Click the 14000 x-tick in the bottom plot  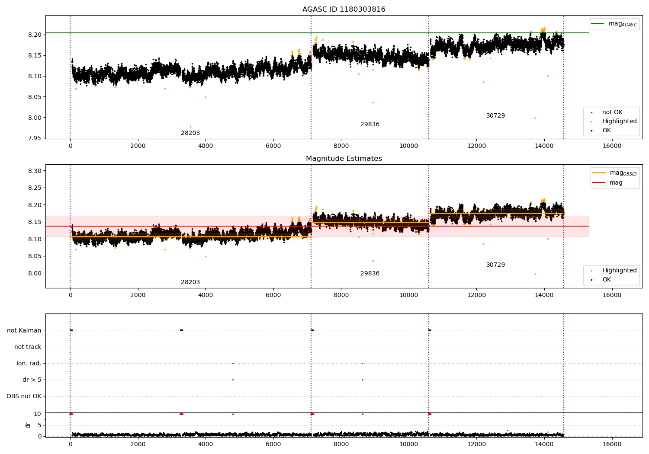(544, 444)
